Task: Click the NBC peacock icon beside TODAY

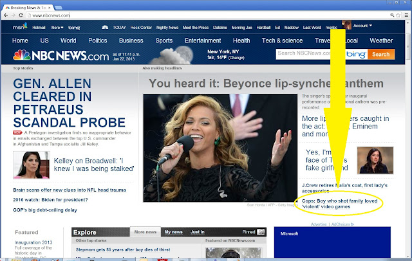Action: click(x=105, y=27)
